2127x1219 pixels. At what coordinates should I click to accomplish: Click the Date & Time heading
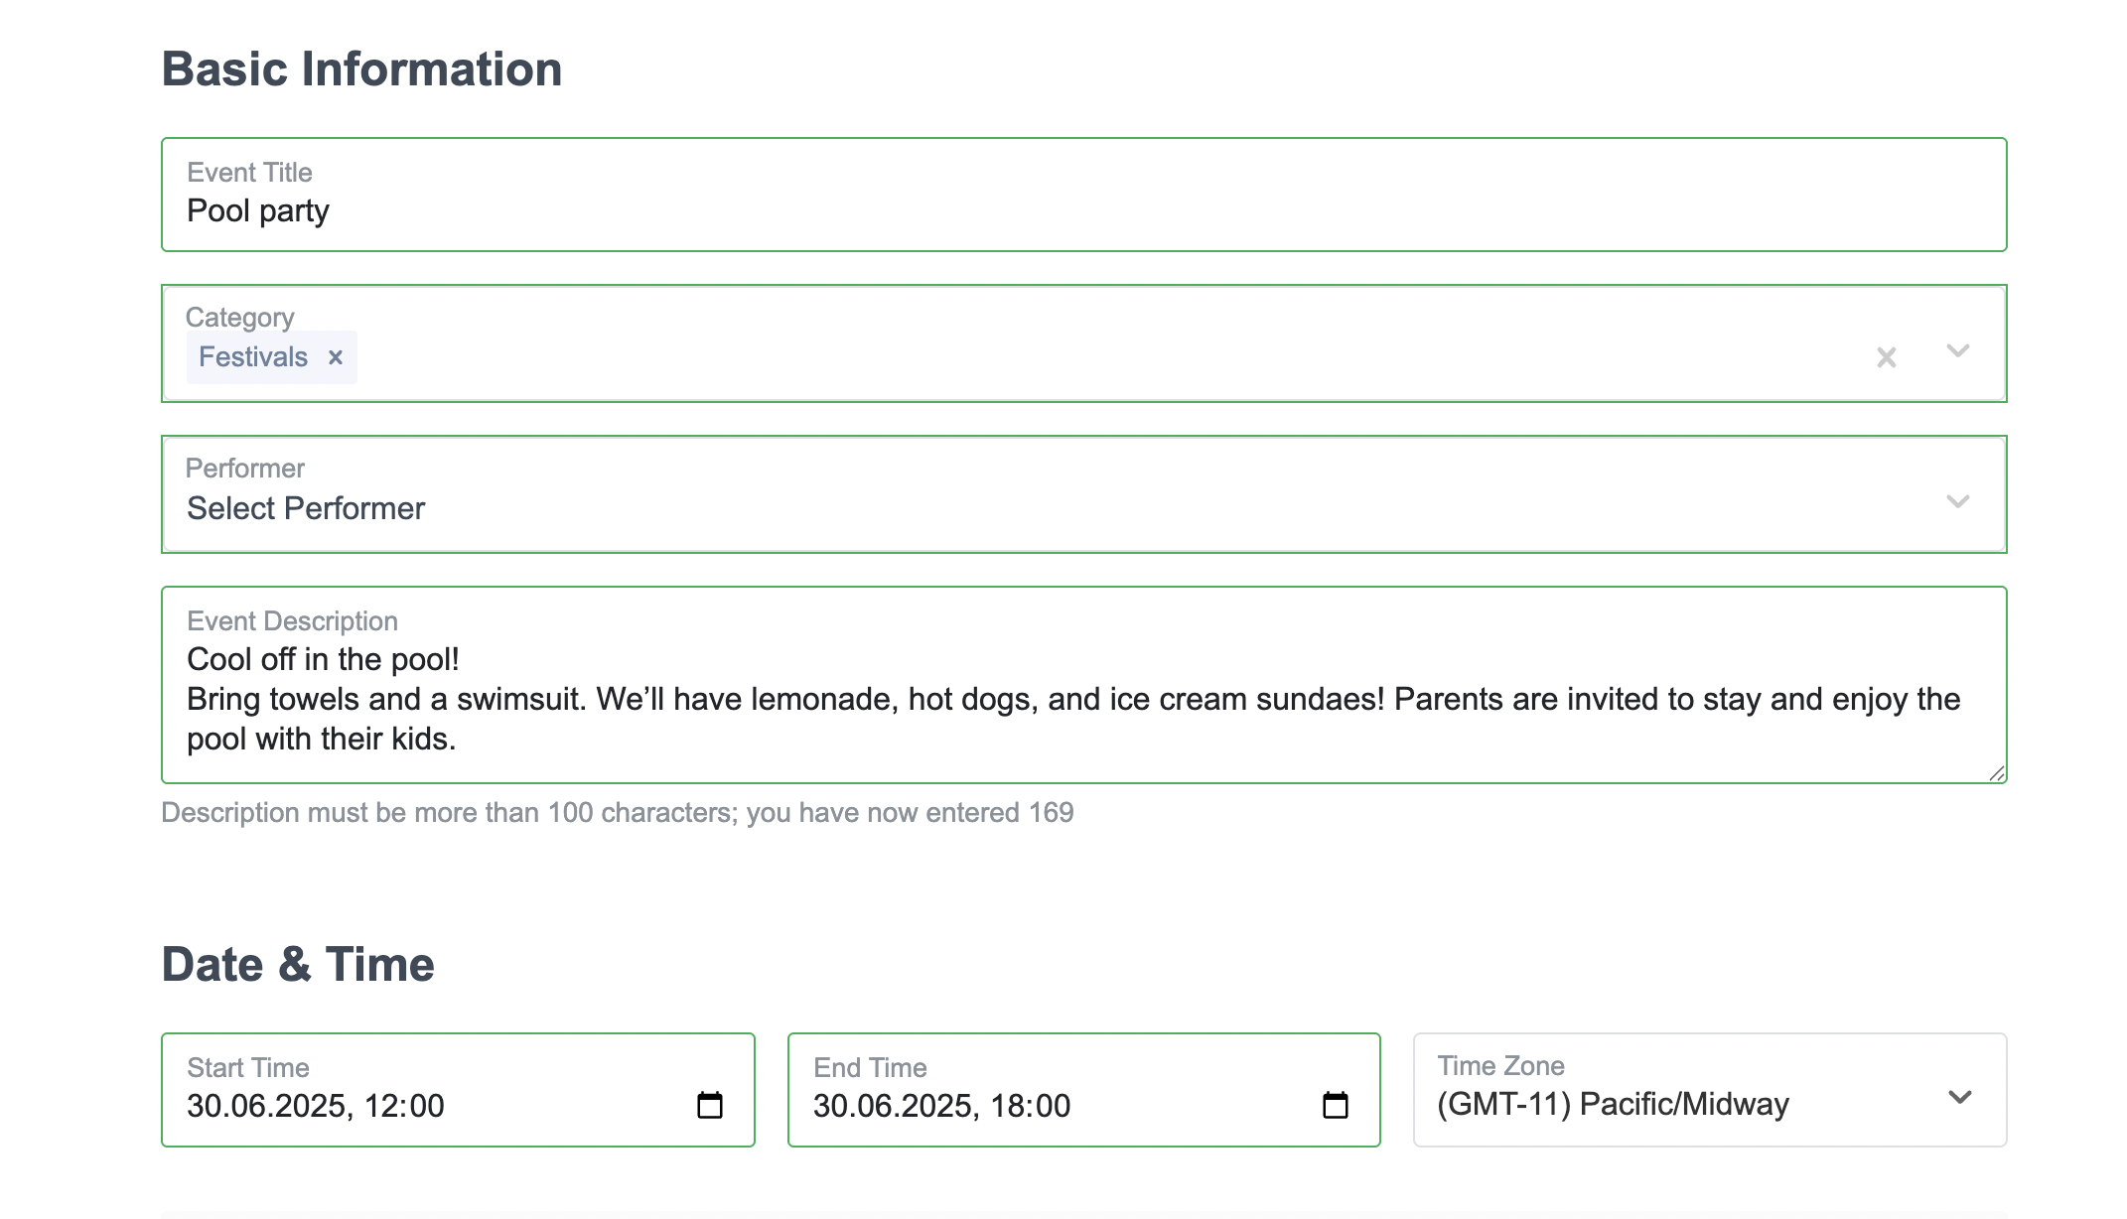pyautogui.click(x=298, y=965)
